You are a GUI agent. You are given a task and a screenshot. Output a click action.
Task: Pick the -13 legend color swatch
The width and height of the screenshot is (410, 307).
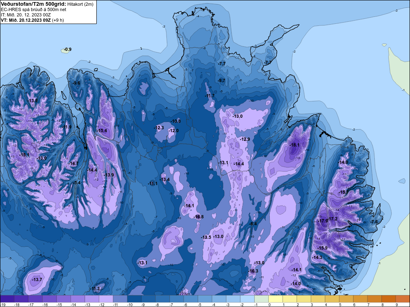[92, 299]
